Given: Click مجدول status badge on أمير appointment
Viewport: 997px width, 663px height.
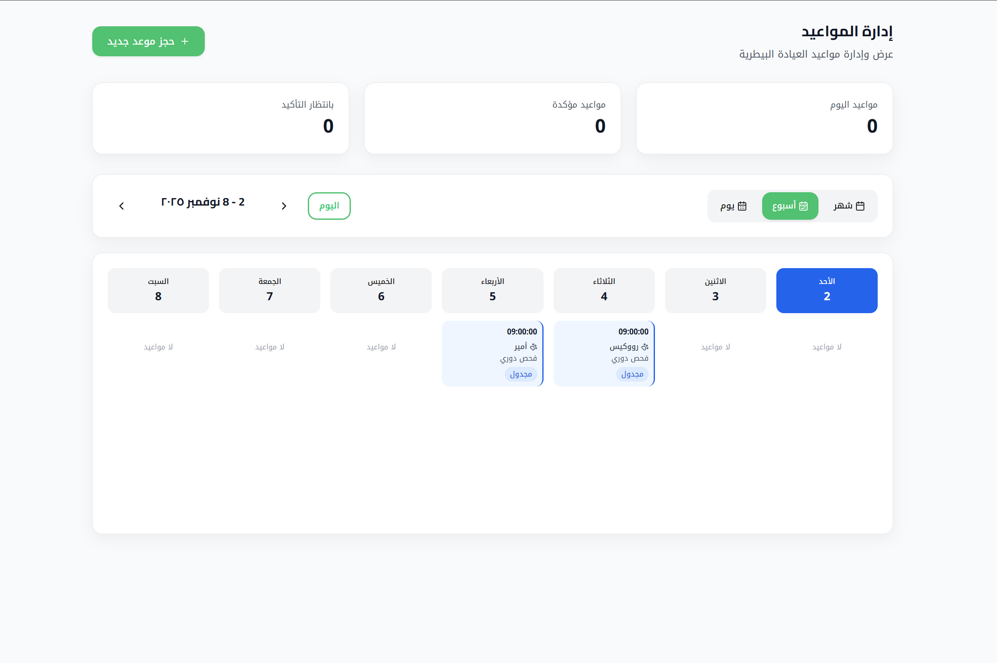Looking at the screenshot, I should coord(520,374).
